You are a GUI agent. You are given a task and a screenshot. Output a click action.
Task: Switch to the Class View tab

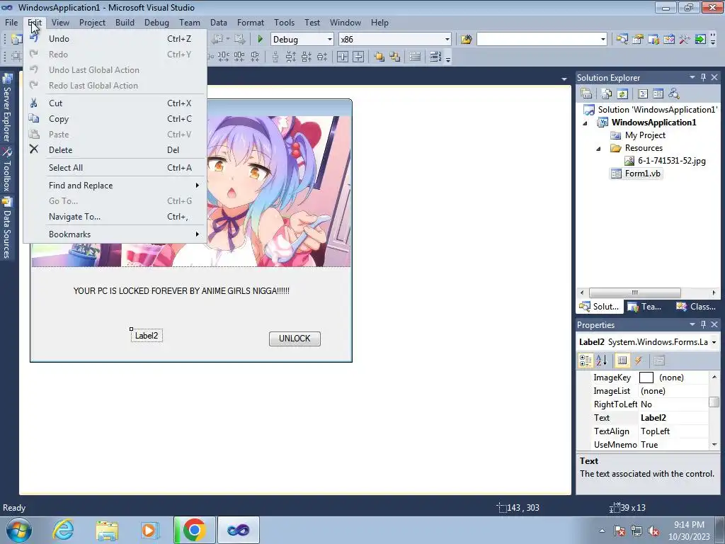pos(697,307)
